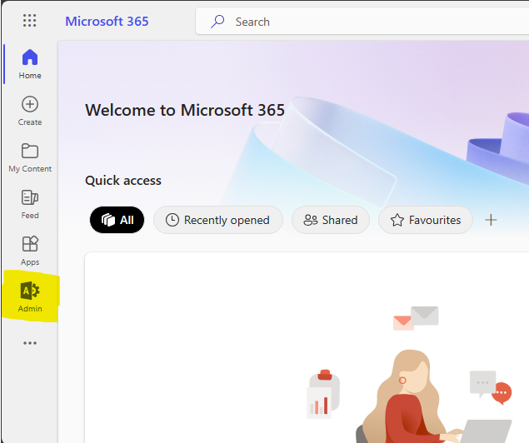The width and height of the screenshot is (529, 443).
Task: Open the My Content folder icon
Action: pyautogui.click(x=30, y=157)
